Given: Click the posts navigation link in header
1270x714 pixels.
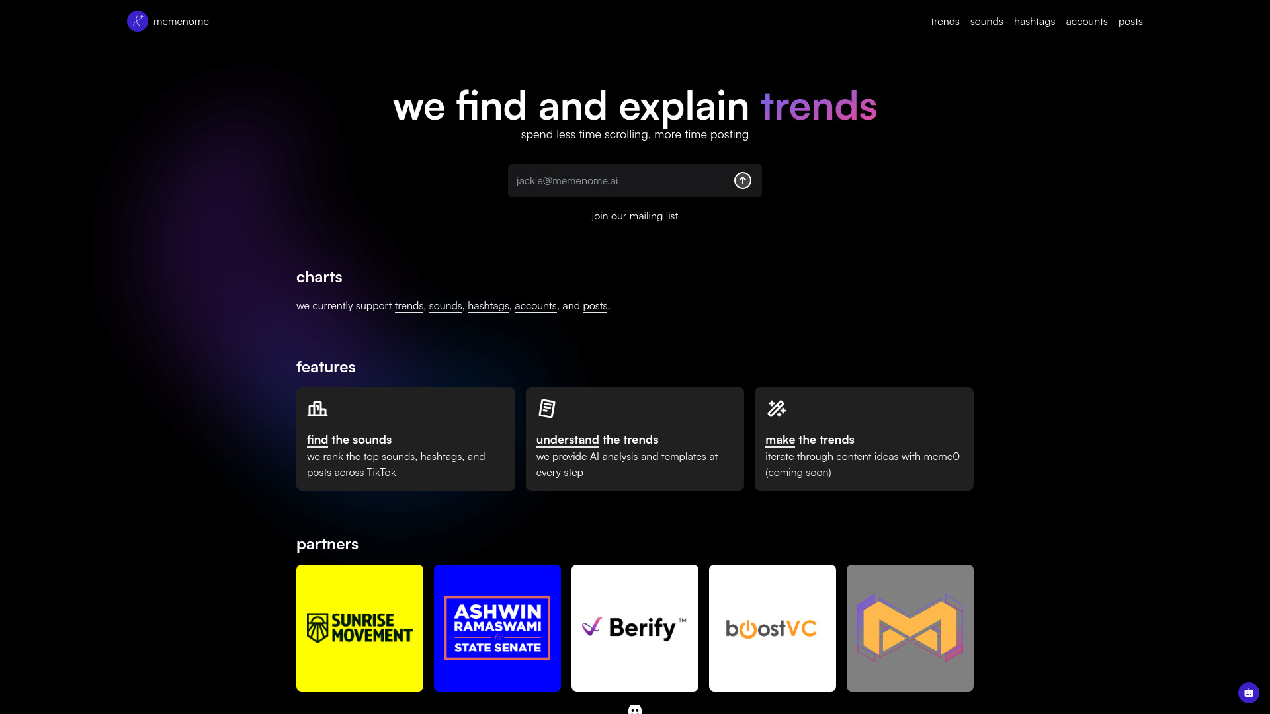Looking at the screenshot, I should [x=1130, y=21].
